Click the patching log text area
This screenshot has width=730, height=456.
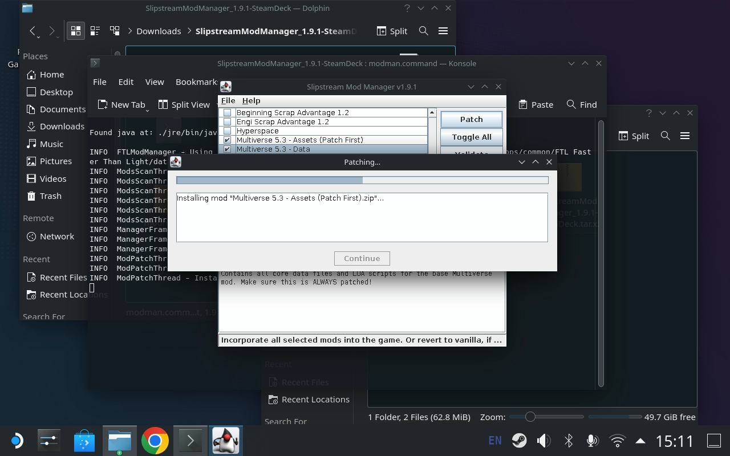[x=362, y=217]
